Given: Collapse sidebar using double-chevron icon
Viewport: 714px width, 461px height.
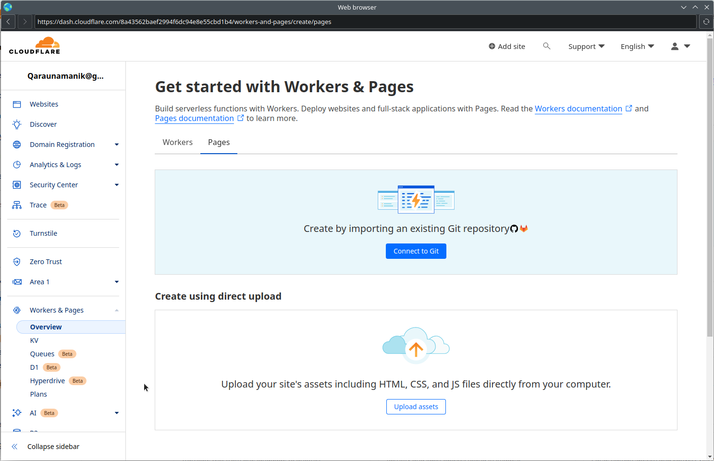Looking at the screenshot, I should pyautogui.click(x=14, y=447).
